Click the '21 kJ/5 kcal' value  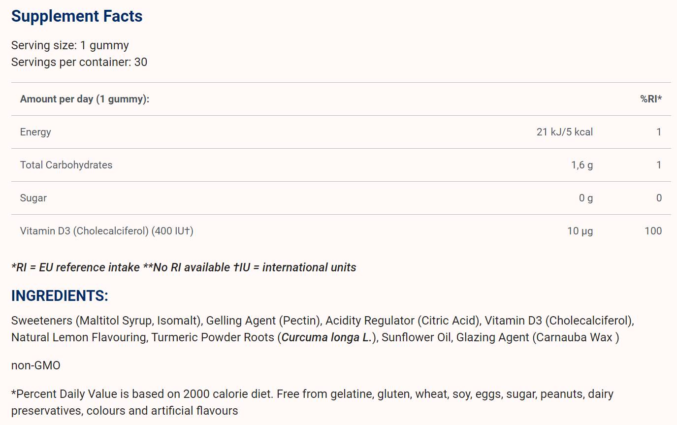564,132
